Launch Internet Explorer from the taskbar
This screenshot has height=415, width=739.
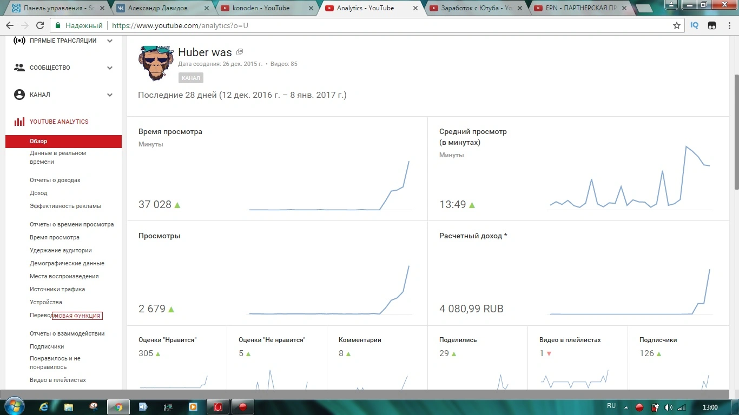(44, 407)
